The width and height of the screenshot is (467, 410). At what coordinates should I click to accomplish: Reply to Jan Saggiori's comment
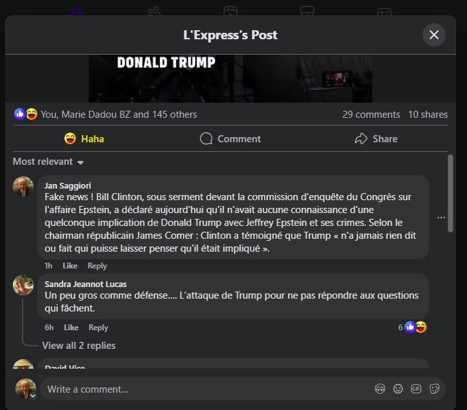97,266
